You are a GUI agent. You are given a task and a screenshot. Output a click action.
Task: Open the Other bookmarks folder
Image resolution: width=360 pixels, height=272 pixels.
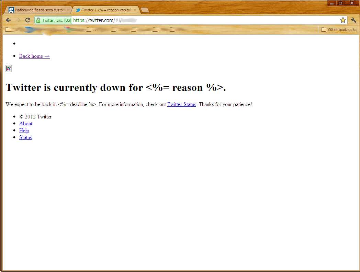tap(339, 30)
